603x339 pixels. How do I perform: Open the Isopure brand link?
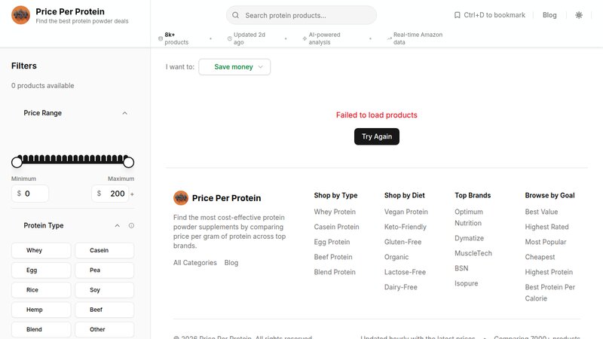(466, 283)
